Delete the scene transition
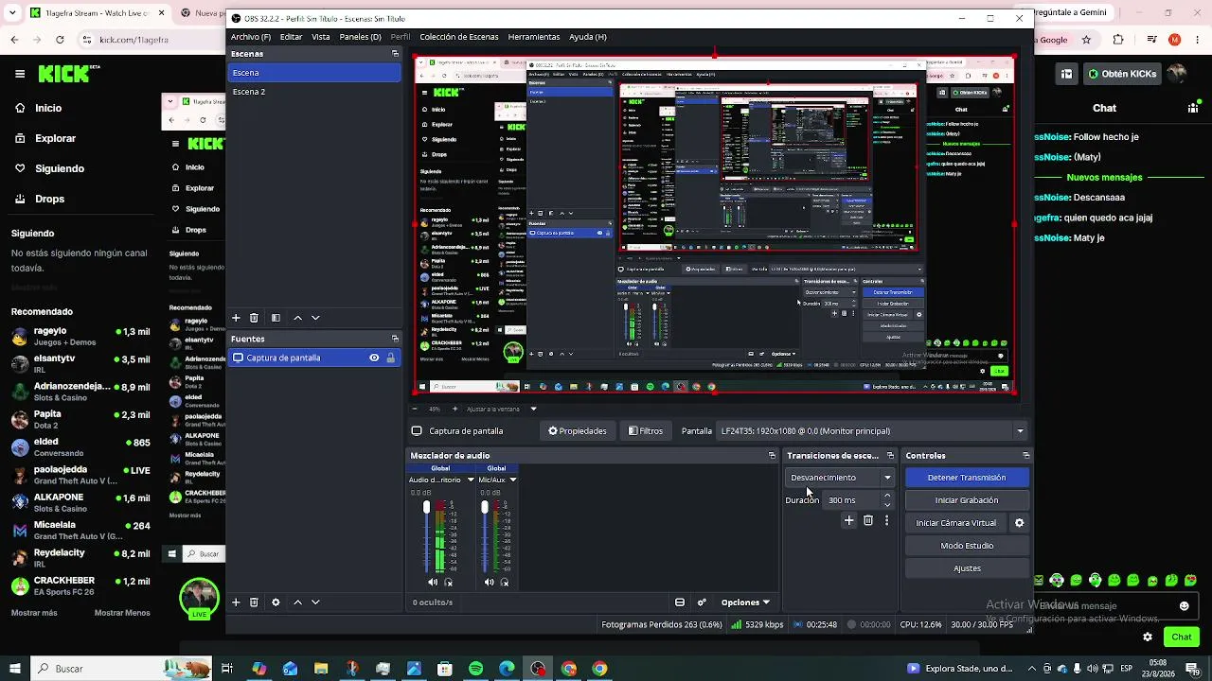This screenshot has height=681, width=1212. (868, 520)
